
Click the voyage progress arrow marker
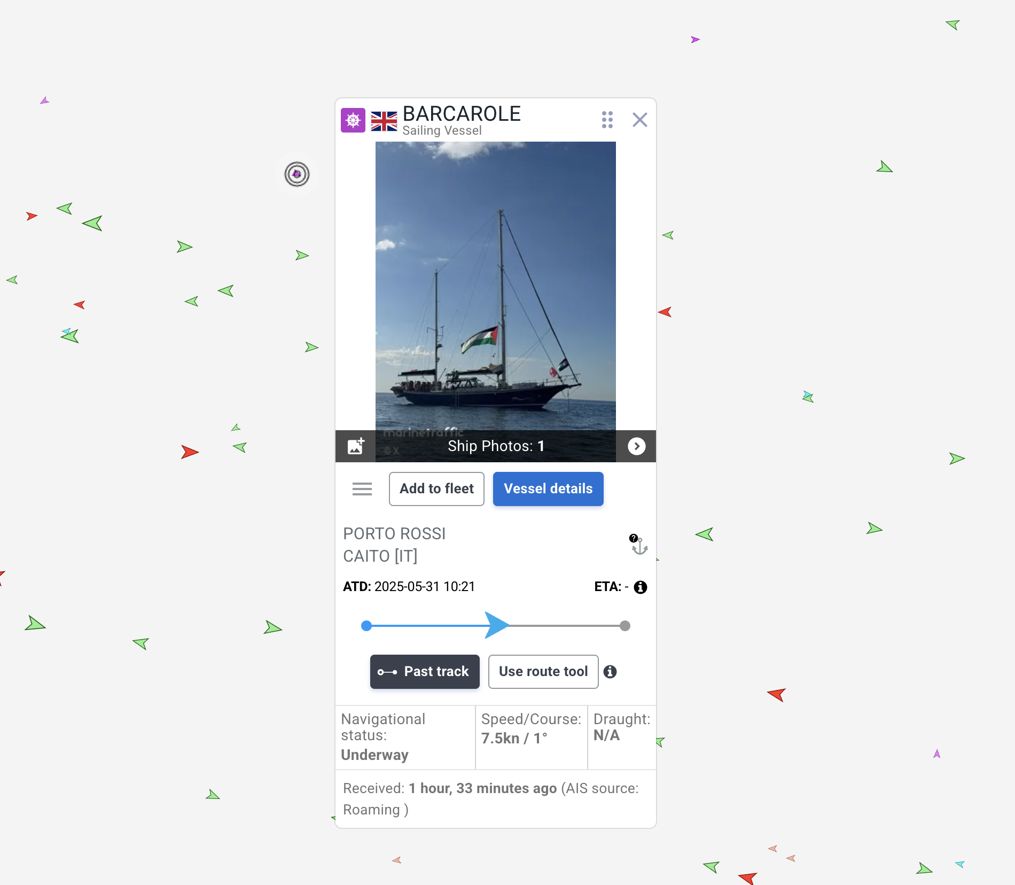pos(497,625)
